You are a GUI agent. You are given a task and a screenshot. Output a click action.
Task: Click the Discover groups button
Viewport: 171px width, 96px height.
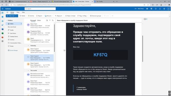96,16
